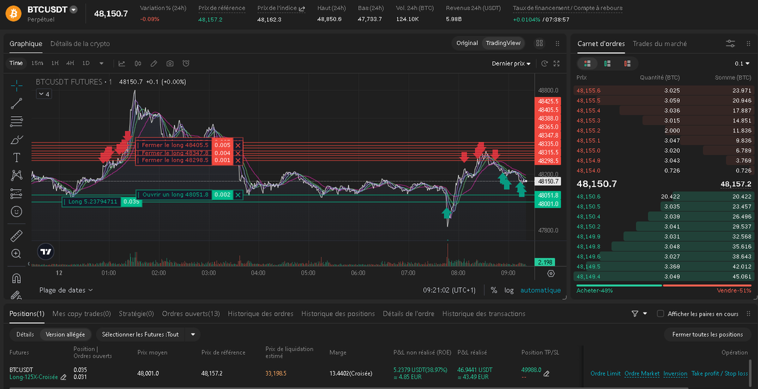Open Dernier prix price type dropdown
This screenshot has width=758, height=389.
point(511,63)
